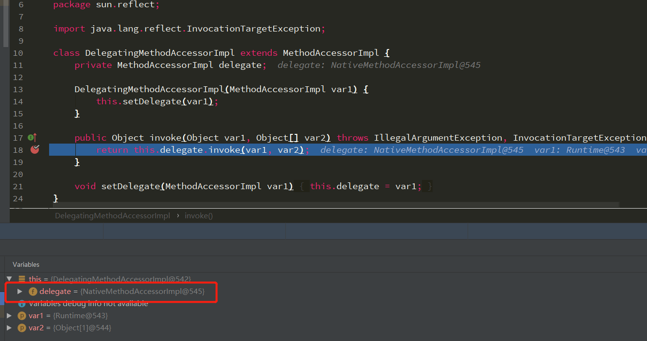Click the field icon beside delegate

[x=33, y=292]
